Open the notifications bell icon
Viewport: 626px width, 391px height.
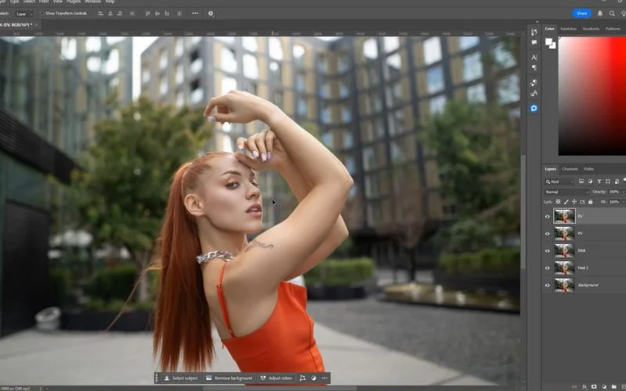[601, 13]
